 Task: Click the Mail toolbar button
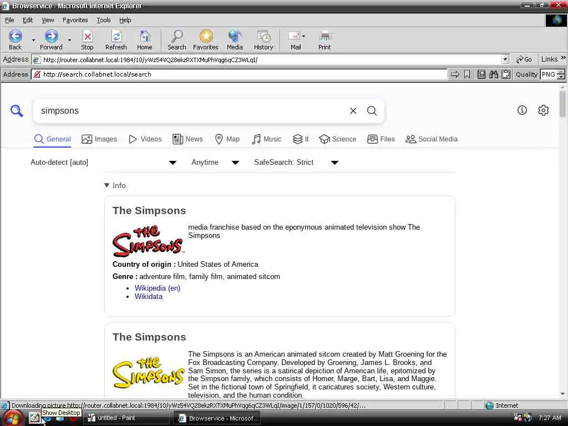[295, 40]
